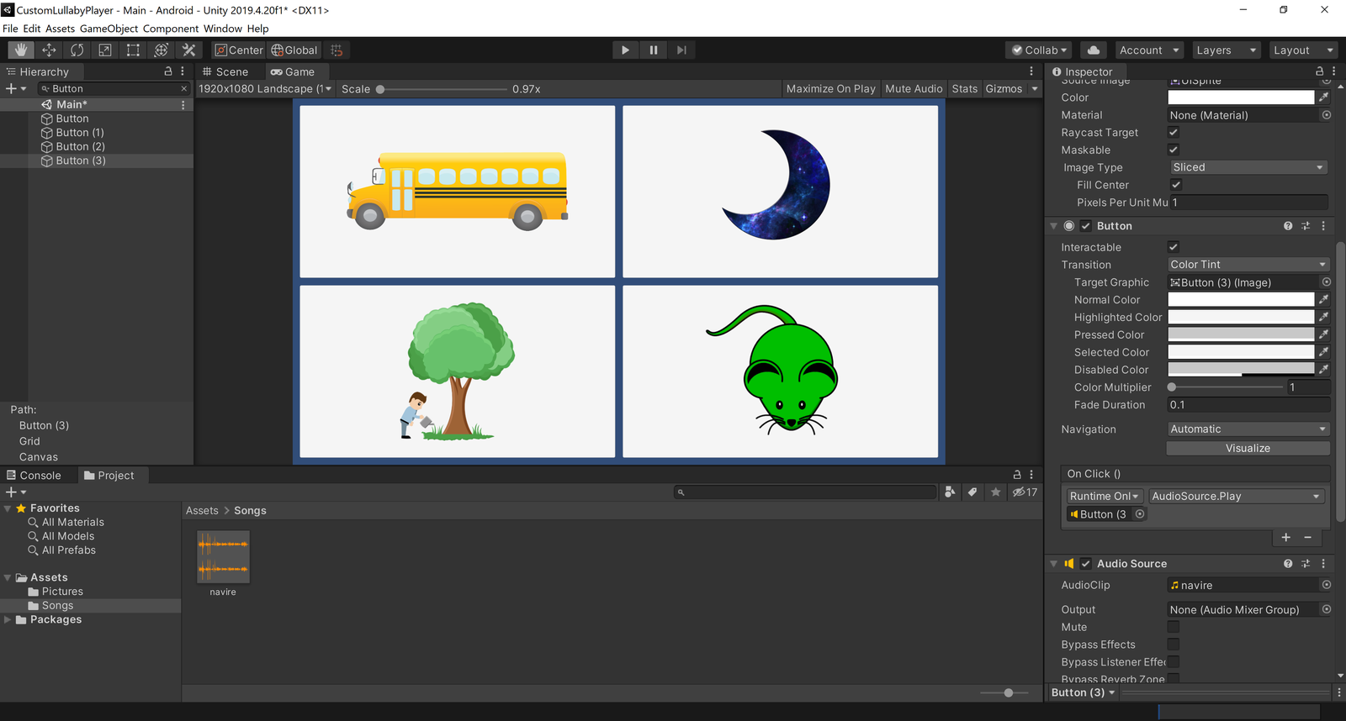Lock the Hierarchy panel
This screenshot has width=1346, height=721.
pos(168,71)
